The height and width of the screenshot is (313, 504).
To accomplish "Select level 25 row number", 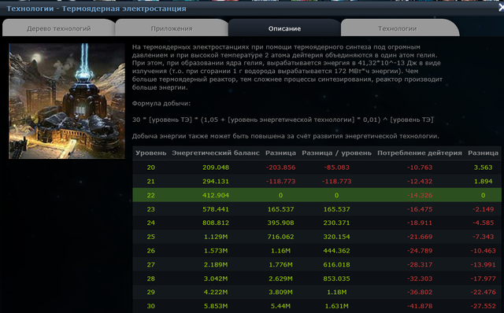I will click(x=150, y=237).
